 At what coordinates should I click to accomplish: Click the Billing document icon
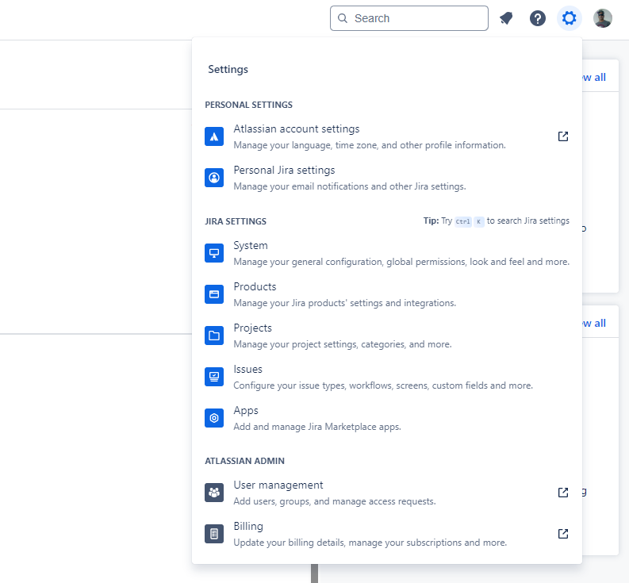tap(214, 534)
